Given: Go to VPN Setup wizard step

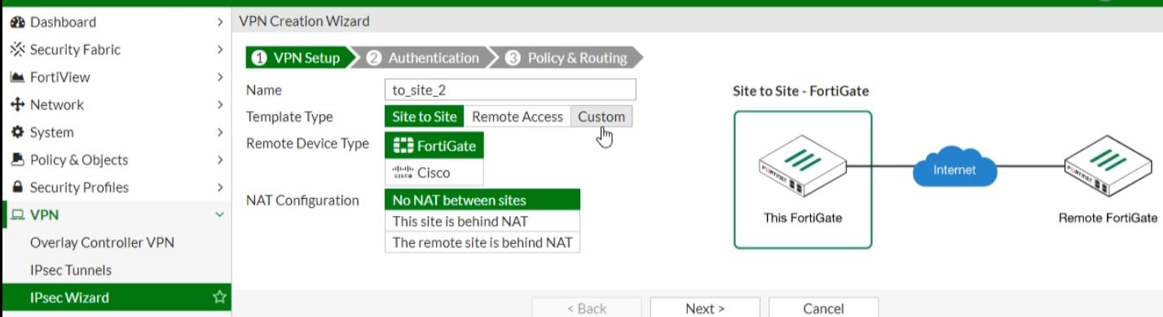Looking at the screenshot, I should coord(300,58).
